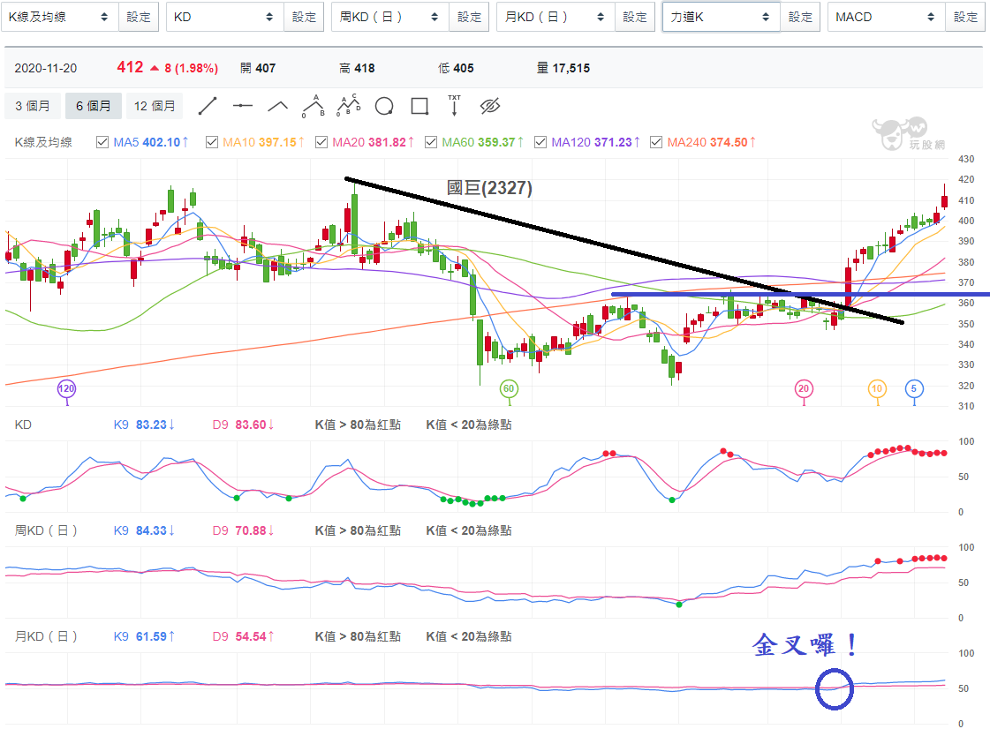Screen dimensions: 990x729
Task: Switch to the 6 個月 time range
Action: [94, 106]
